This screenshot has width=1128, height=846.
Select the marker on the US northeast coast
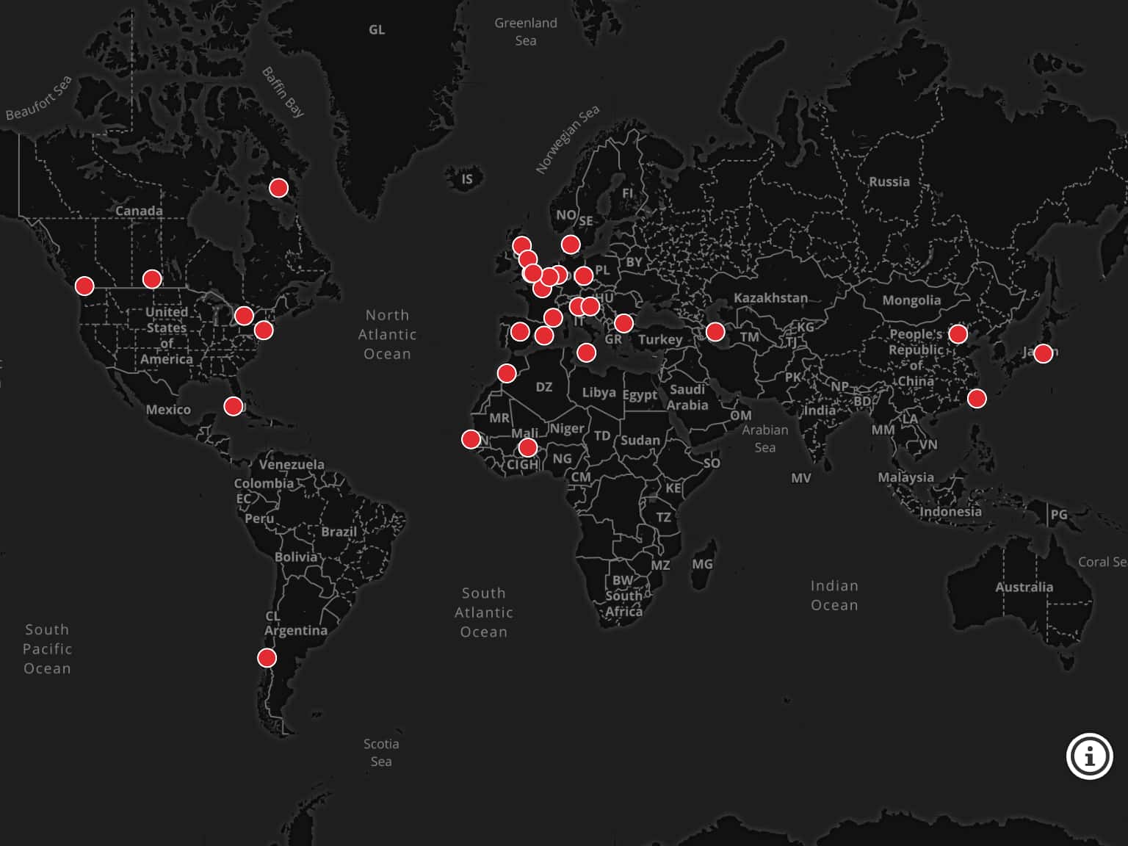(x=264, y=330)
